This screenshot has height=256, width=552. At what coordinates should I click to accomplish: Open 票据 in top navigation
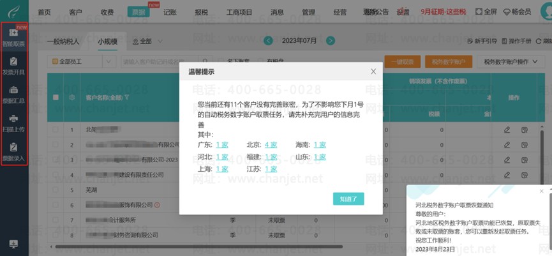[138, 12]
